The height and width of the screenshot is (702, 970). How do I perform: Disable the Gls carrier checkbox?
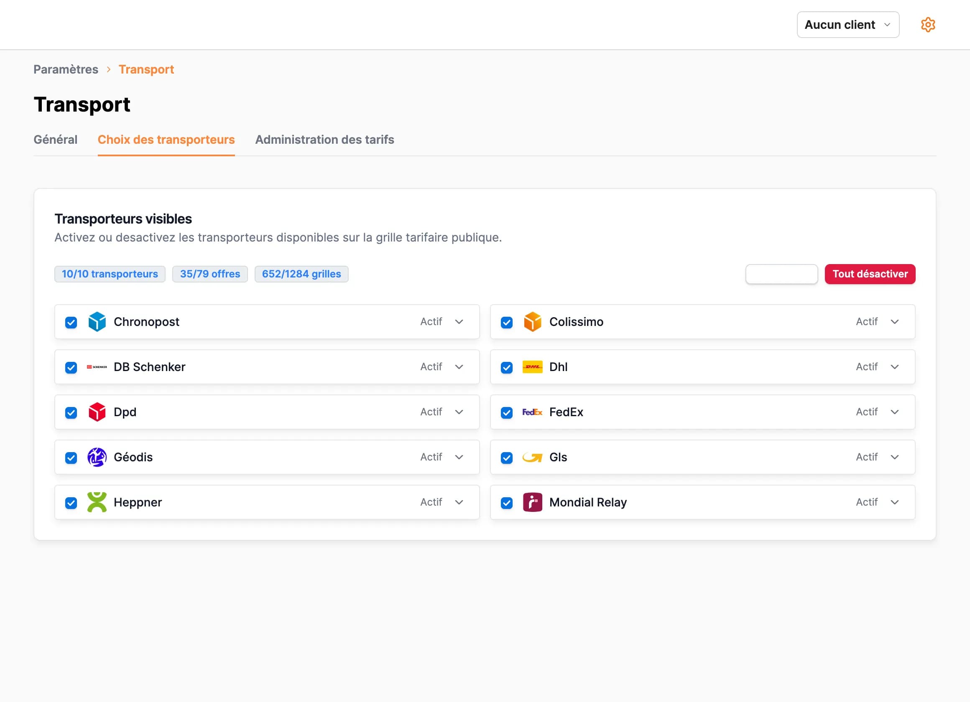(x=507, y=458)
